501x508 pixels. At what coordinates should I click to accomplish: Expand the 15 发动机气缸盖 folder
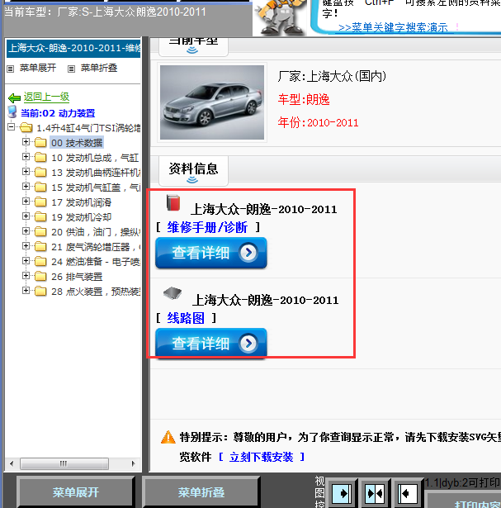coord(26,187)
